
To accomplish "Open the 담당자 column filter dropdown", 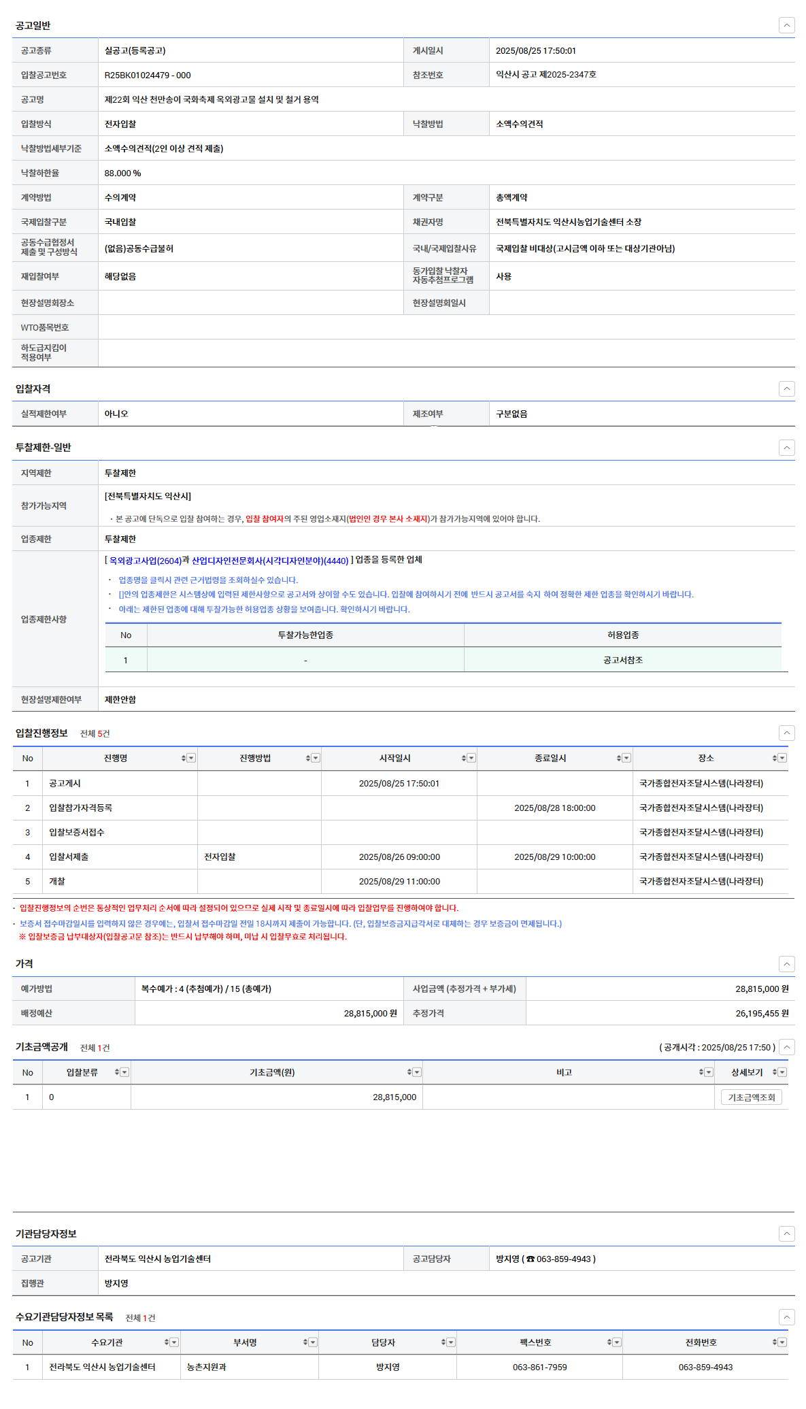I will click(451, 1342).
